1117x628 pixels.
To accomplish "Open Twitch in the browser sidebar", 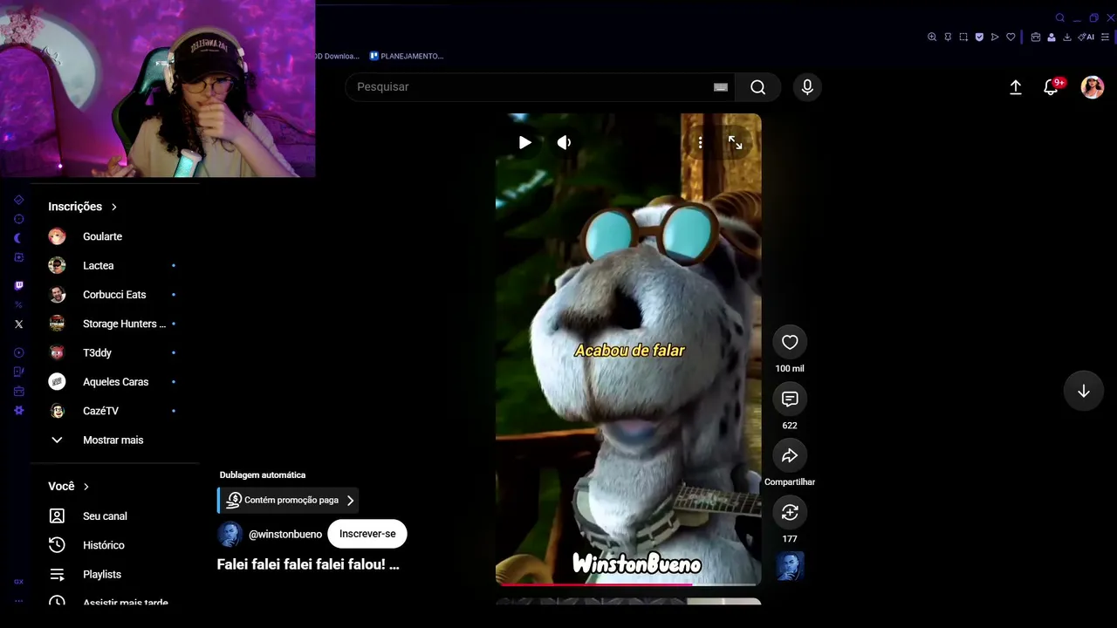I will tap(19, 286).
